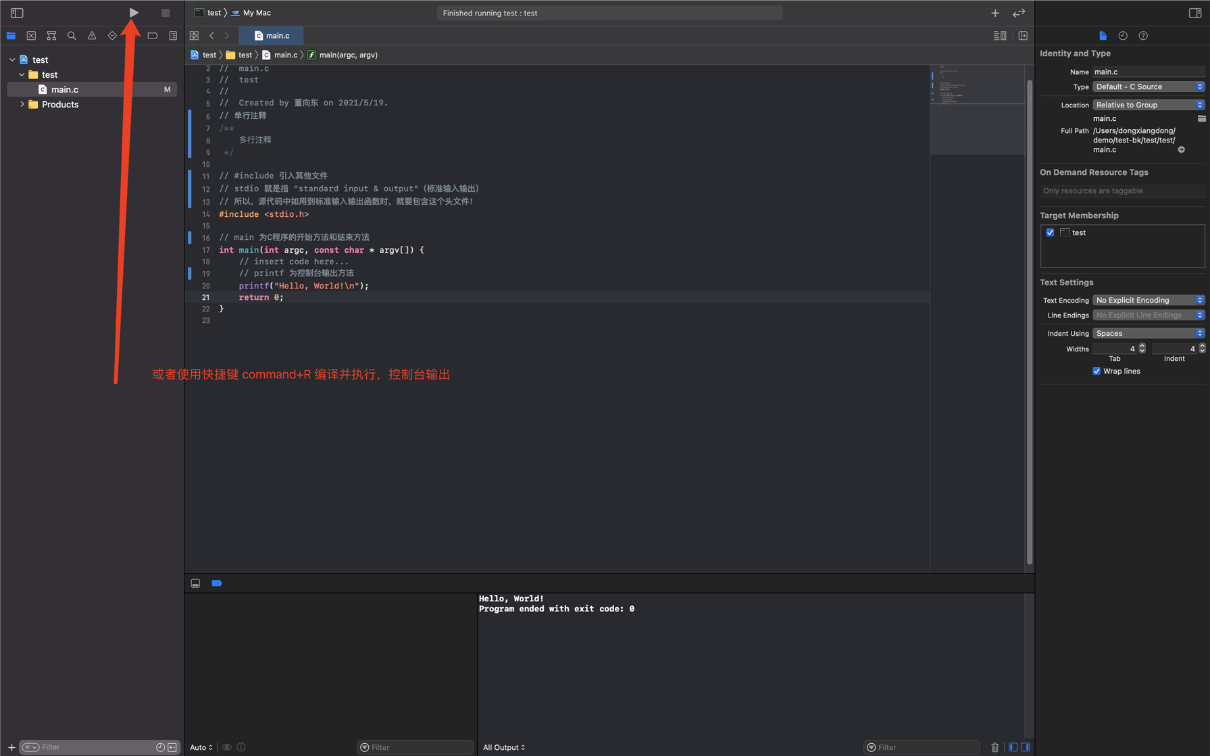Reveal main.c full path in Finder arrow
The width and height of the screenshot is (1210, 756).
[x=1182, y=150]
